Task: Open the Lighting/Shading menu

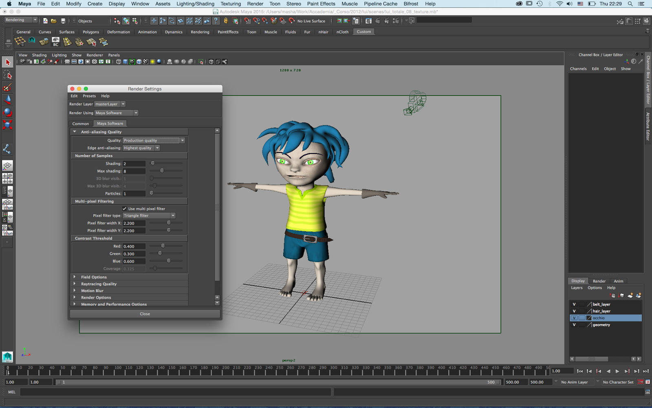Action: coord(195,4)
